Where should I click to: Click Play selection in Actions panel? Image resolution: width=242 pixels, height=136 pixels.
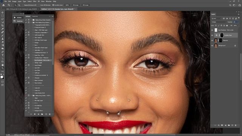coord(39,114)
